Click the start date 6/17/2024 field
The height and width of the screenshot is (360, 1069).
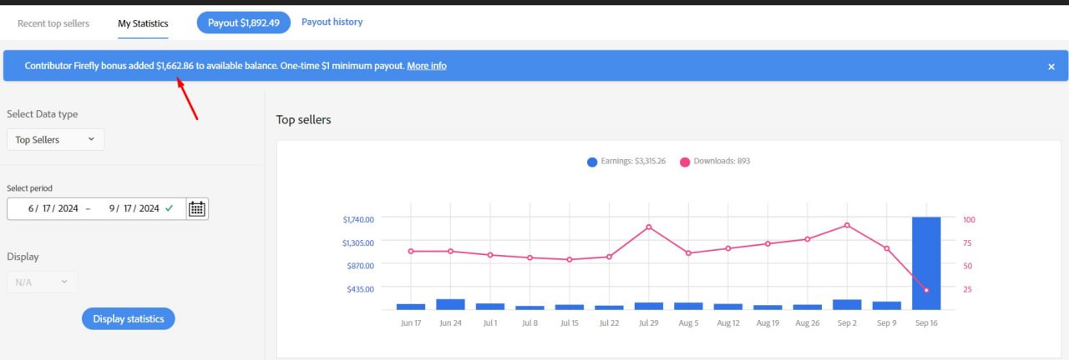[x=53, y=208]
